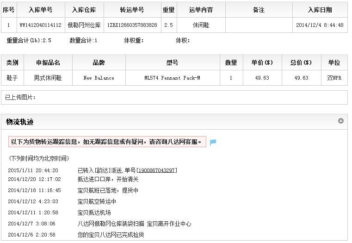The width and height of the screenshot is (352, 243).
Task: Click the 已上传图片 label
Action: [x=20, y=98]
